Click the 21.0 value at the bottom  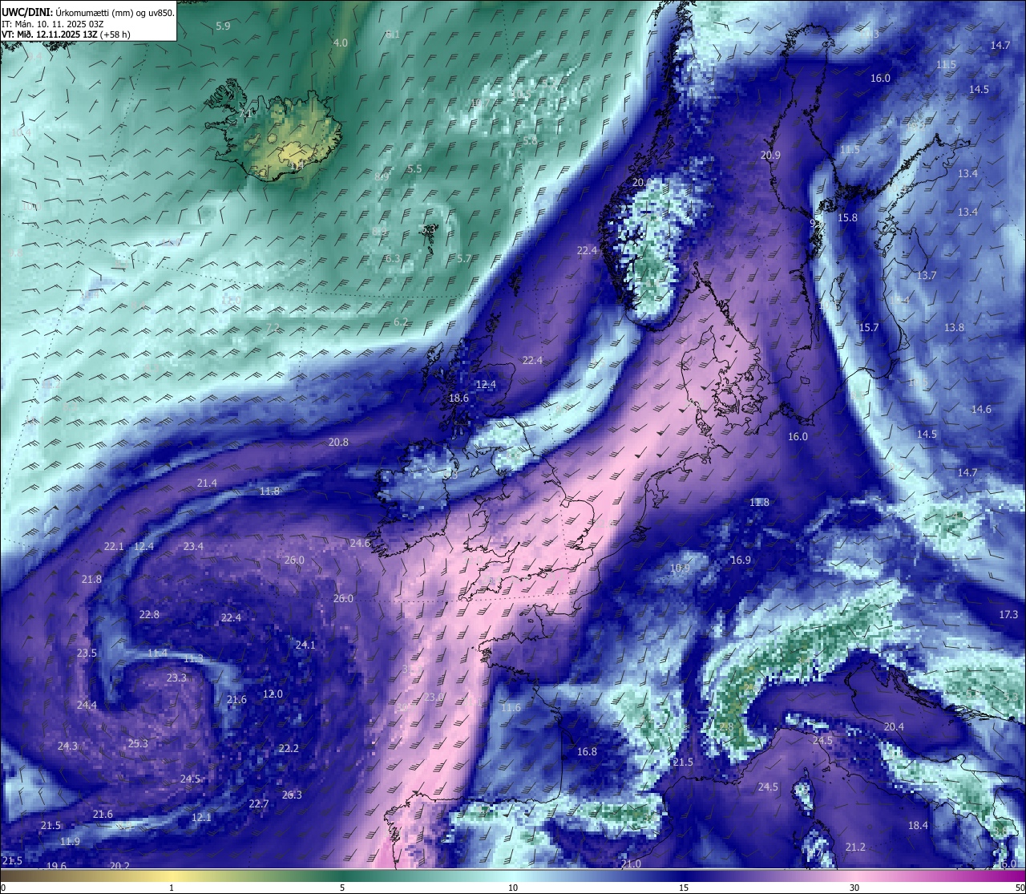[631, 864]
